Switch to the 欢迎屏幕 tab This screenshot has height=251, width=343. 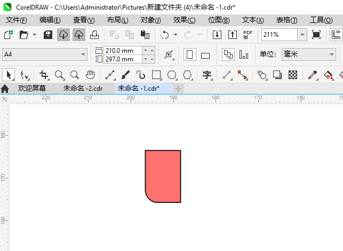(x=32, y=89)
